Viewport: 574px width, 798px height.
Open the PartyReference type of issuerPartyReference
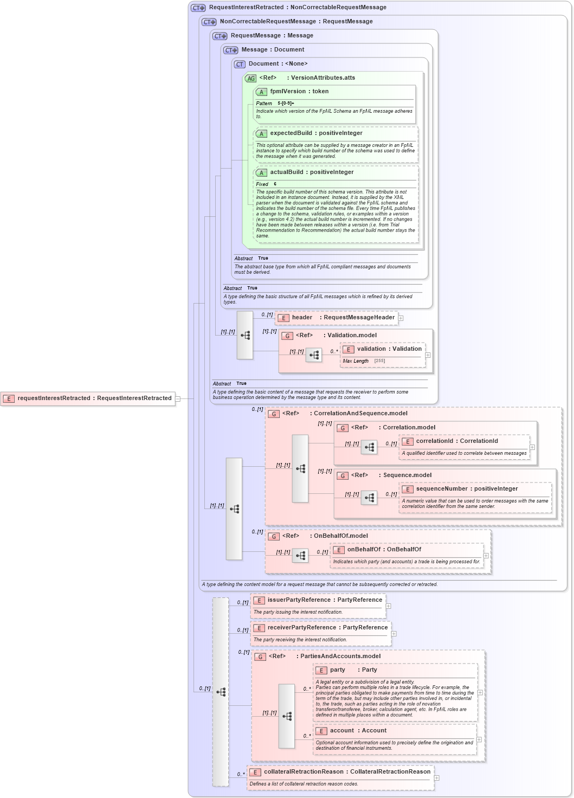point(360,600)
